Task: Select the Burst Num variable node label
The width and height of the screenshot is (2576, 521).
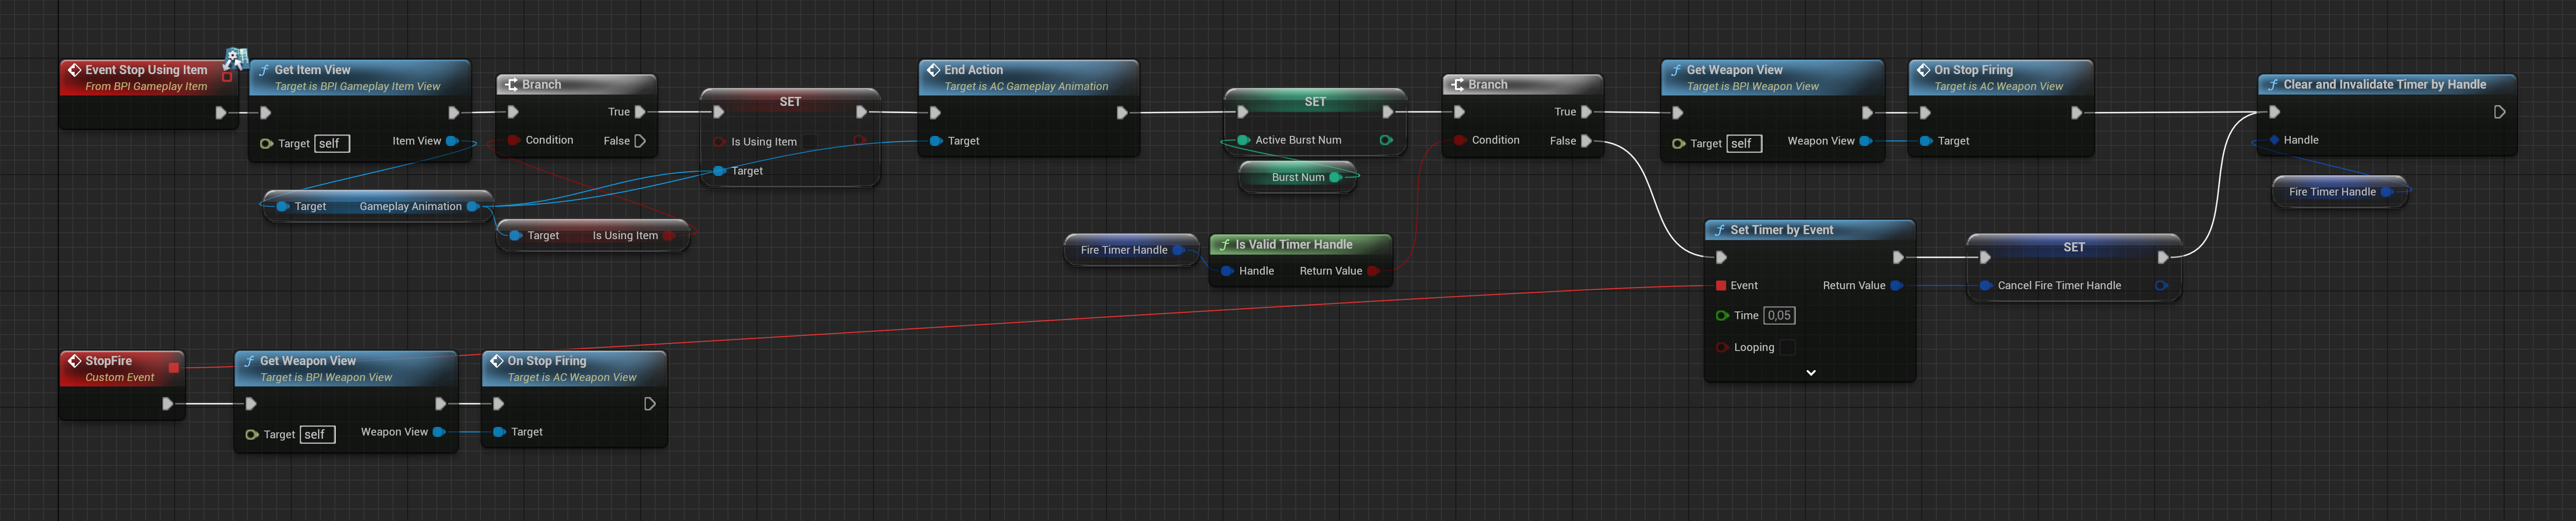Action: [x=1298, y=178]
